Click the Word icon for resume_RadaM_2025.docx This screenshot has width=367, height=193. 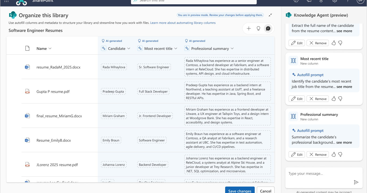(27, 67)
